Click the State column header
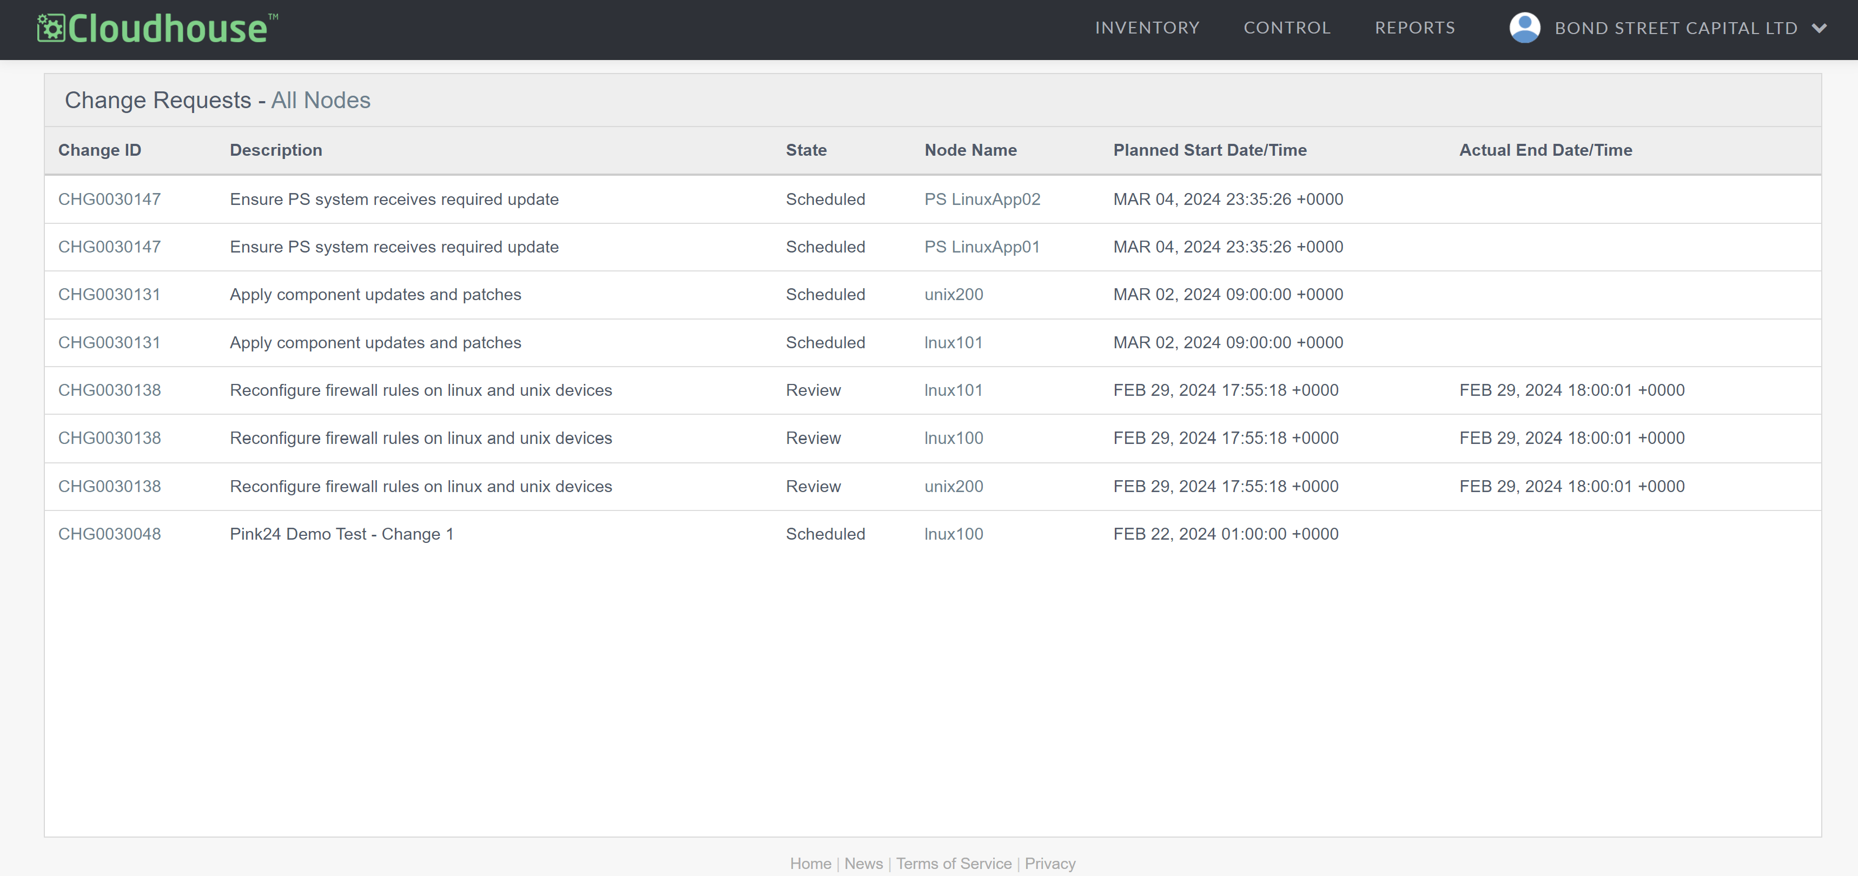1858x876 pixels. tap(805, 150)
